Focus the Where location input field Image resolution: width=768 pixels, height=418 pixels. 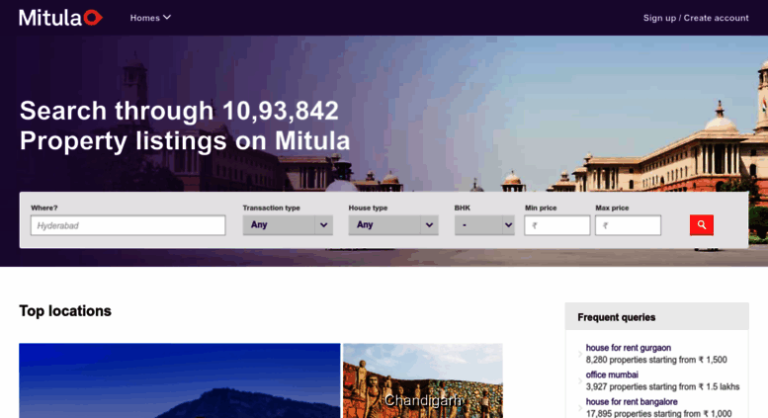point(128,225)
